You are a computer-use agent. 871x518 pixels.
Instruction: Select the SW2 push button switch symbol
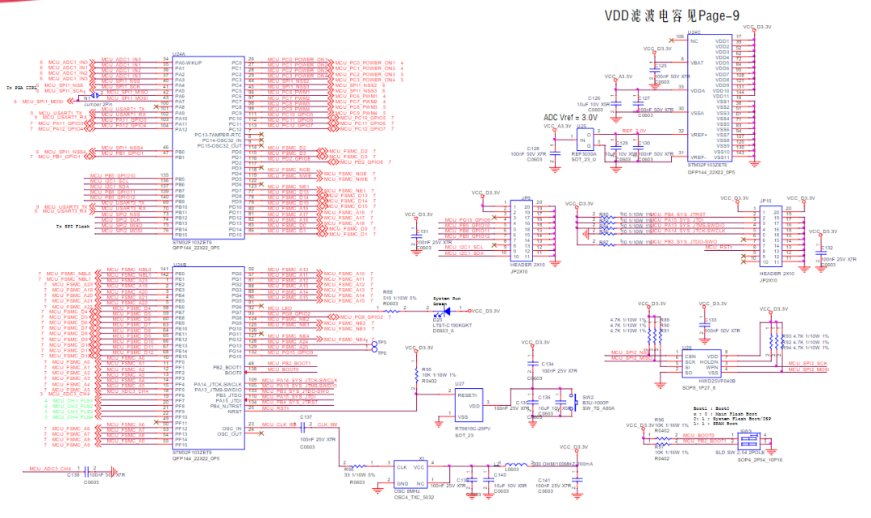point(573,403)
